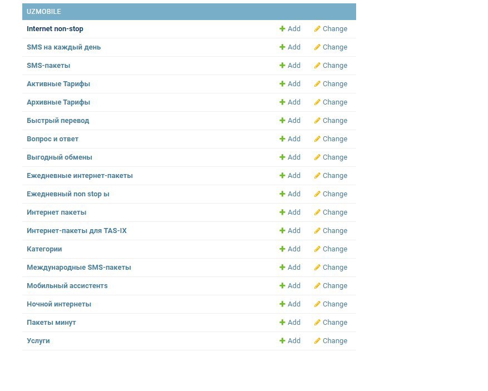The width and height of the screenshot is (488, 391).
Task: Open Интернет-пакеты для TAS-IX list
Action: tap(77, 230)
